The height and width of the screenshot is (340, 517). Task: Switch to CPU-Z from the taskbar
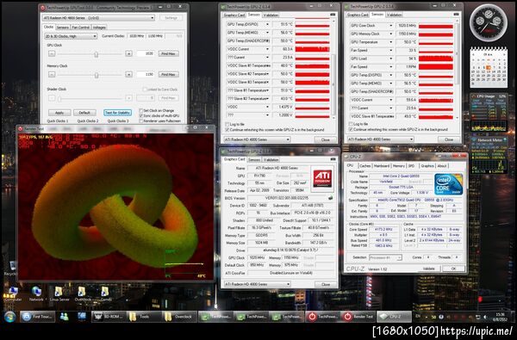[394, 317]
